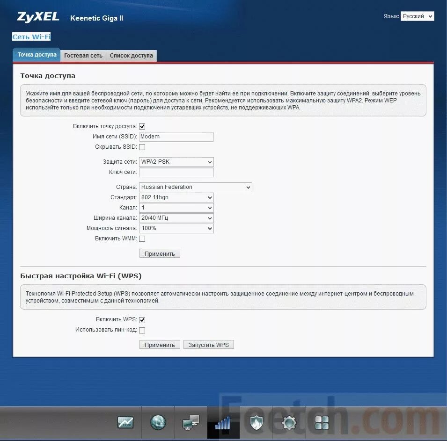Click the Ключ сети label
The height and width of the screenshot is (441, 447).
pyautogui.click(x=123, y=172)
